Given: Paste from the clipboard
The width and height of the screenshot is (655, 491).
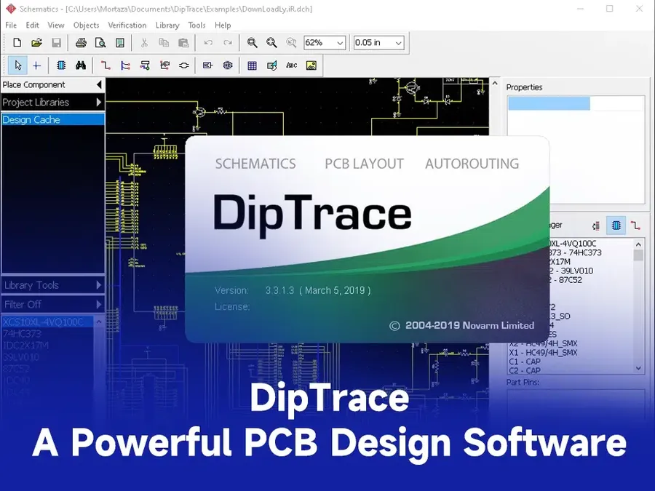Looking at the screenshot, I should pyautogui.click(x=183, y=43).
